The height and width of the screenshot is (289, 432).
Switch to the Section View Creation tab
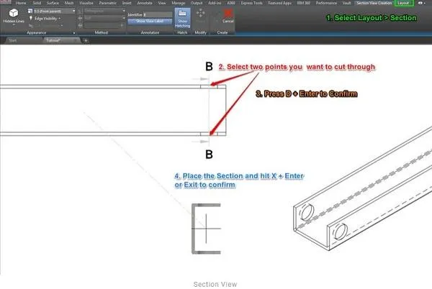click(x=374, y=3)
